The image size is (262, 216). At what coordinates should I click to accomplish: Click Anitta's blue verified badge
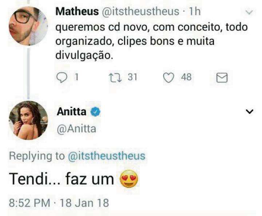tap(95, 112)
